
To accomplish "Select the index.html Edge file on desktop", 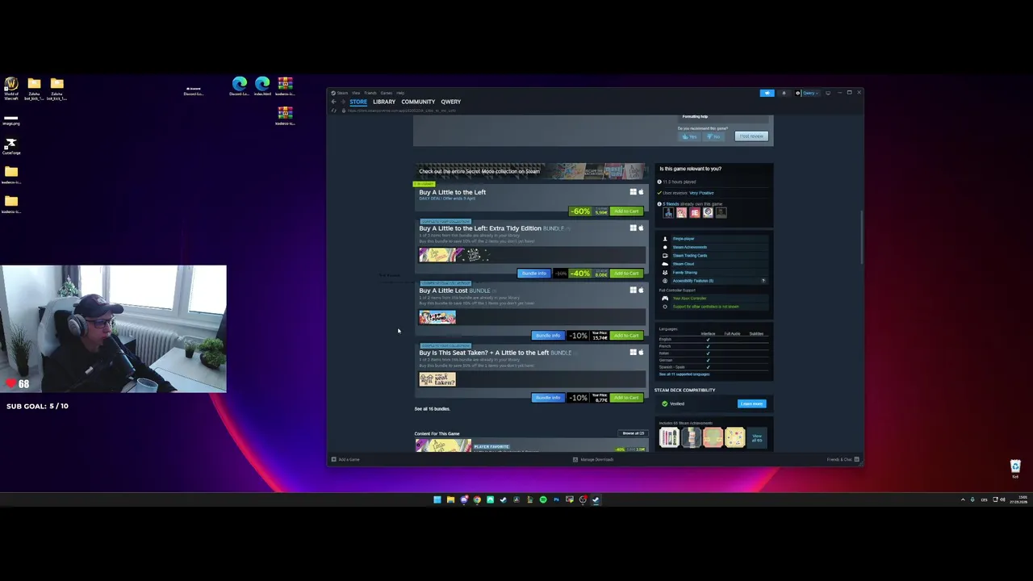I will (262, 86).
